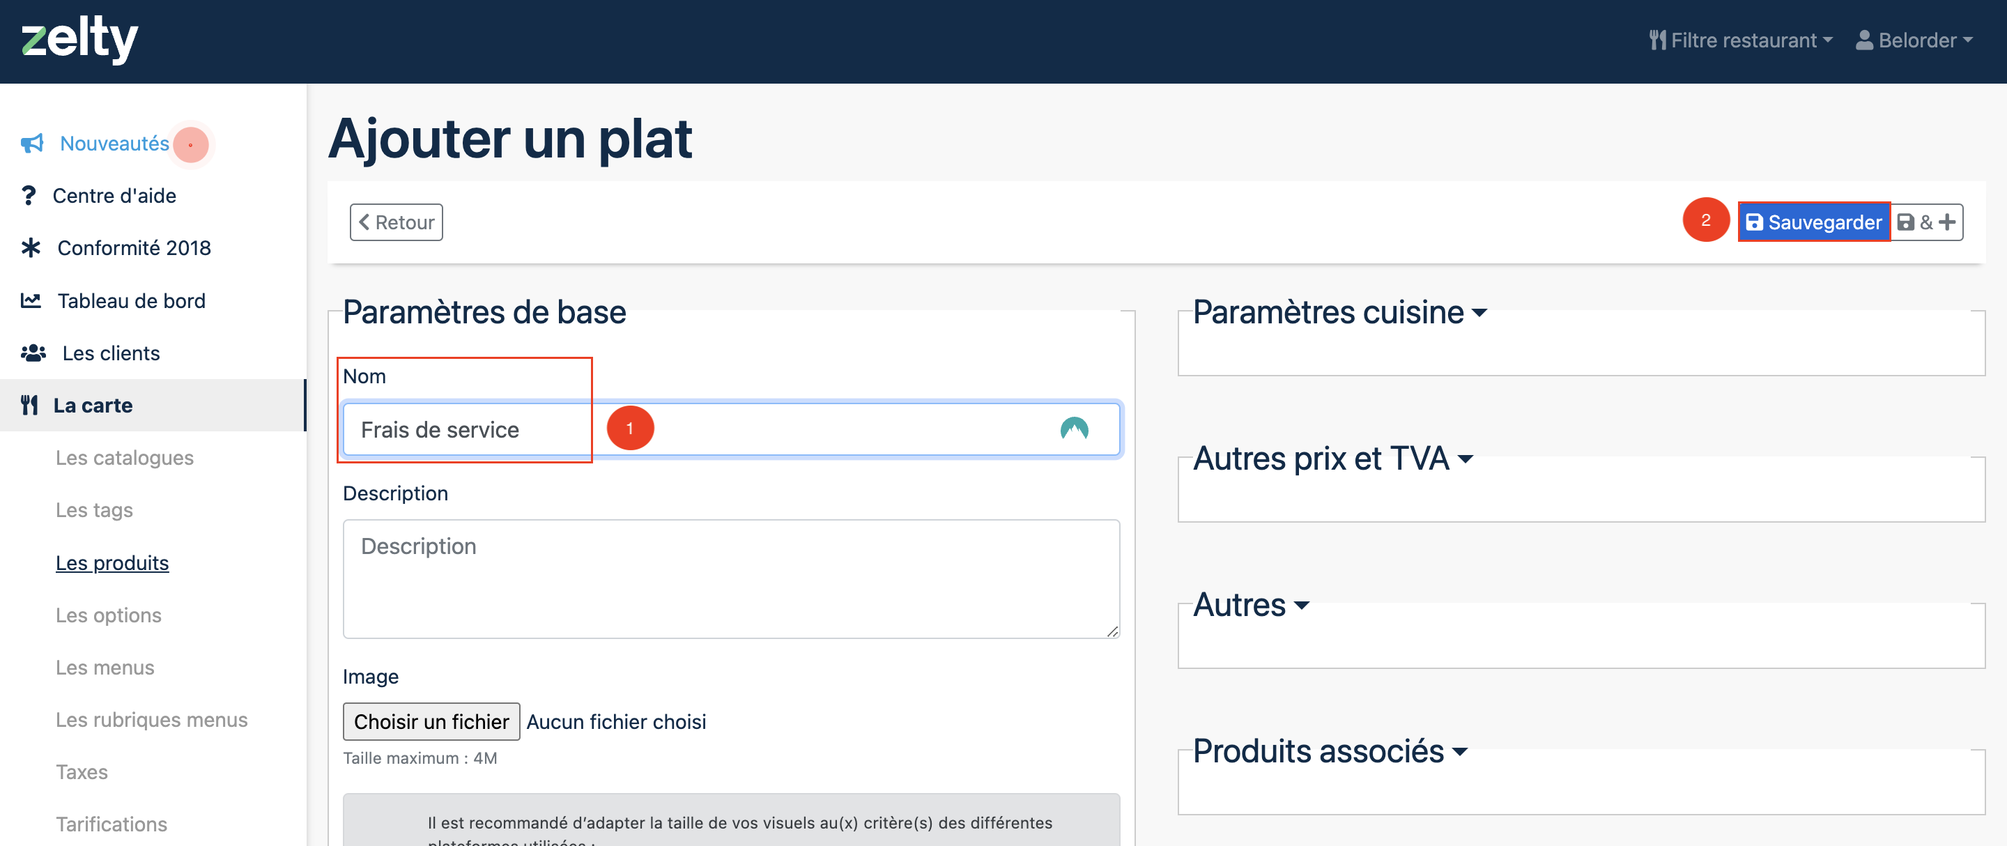Open Taxes submenu item
The width and height of the screenshot is (2007, 846).
click(x=82, y=772)
